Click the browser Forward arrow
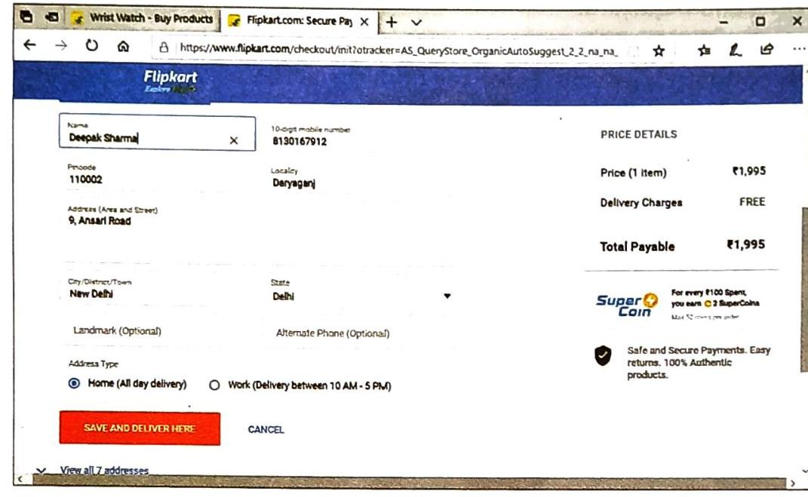 coord(61,46)
